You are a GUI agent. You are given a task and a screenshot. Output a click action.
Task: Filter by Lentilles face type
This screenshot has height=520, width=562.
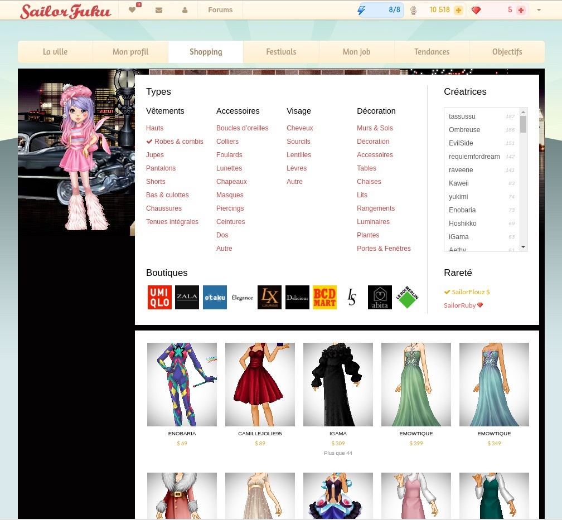point(299,155)
